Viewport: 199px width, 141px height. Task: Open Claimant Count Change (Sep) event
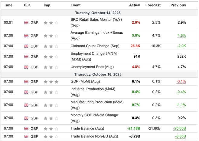coord(95,46)
